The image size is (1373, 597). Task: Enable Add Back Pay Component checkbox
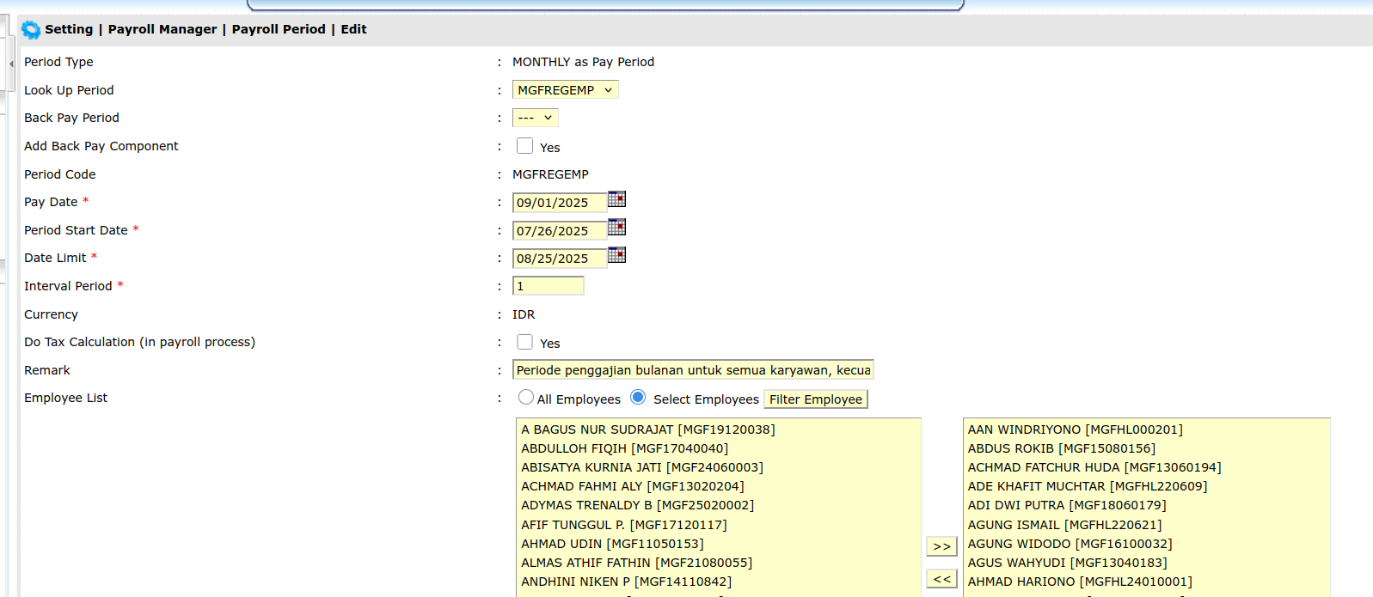[524, 146]
